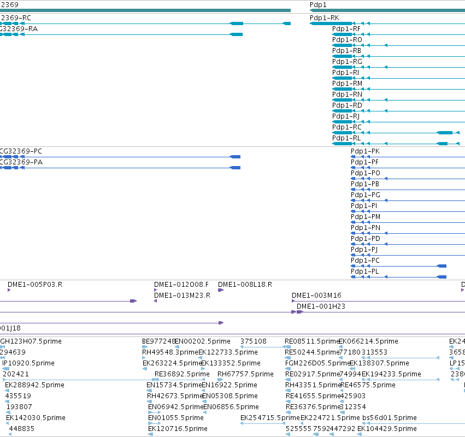Select the EK254715.5prime EST label
The height and width of the screenshot is (437, 465).
(x=270, y=418)
